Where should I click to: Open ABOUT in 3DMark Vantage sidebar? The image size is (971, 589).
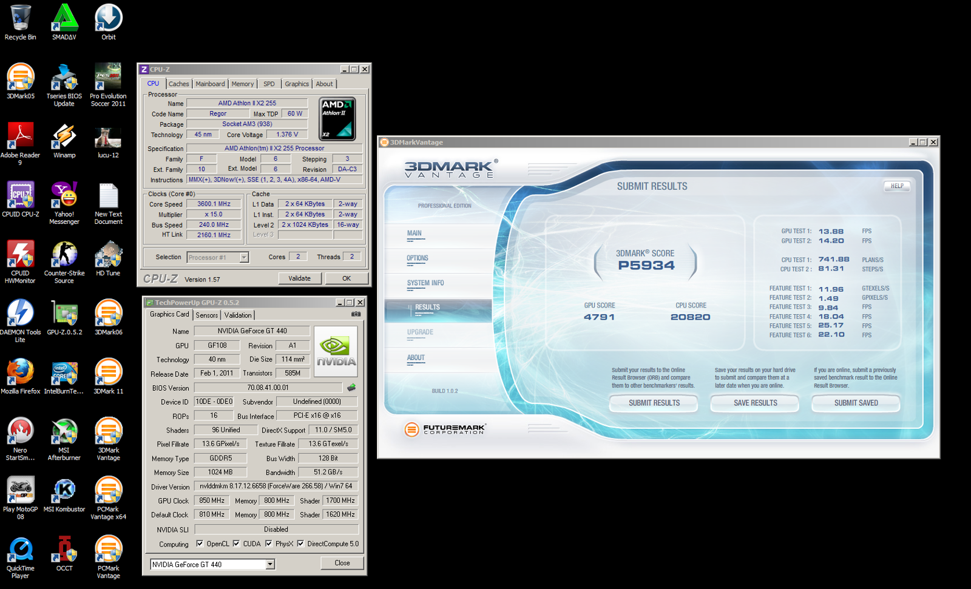tap(416, 357)
